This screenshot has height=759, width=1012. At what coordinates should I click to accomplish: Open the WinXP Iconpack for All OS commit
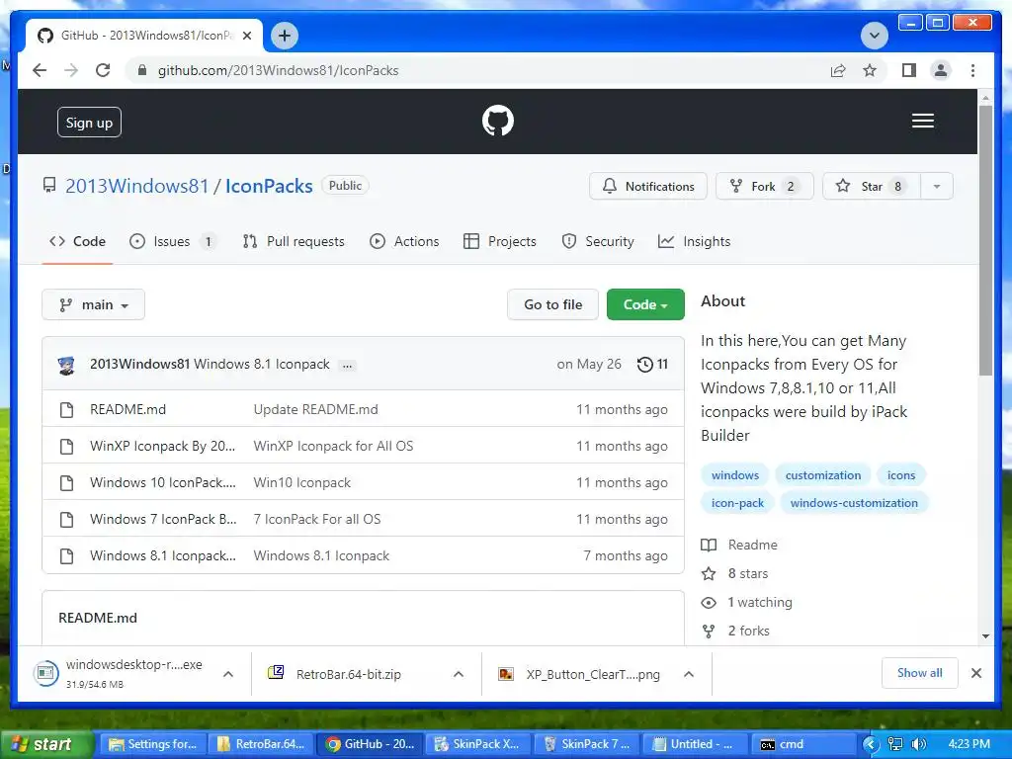[x=333, y=446]
